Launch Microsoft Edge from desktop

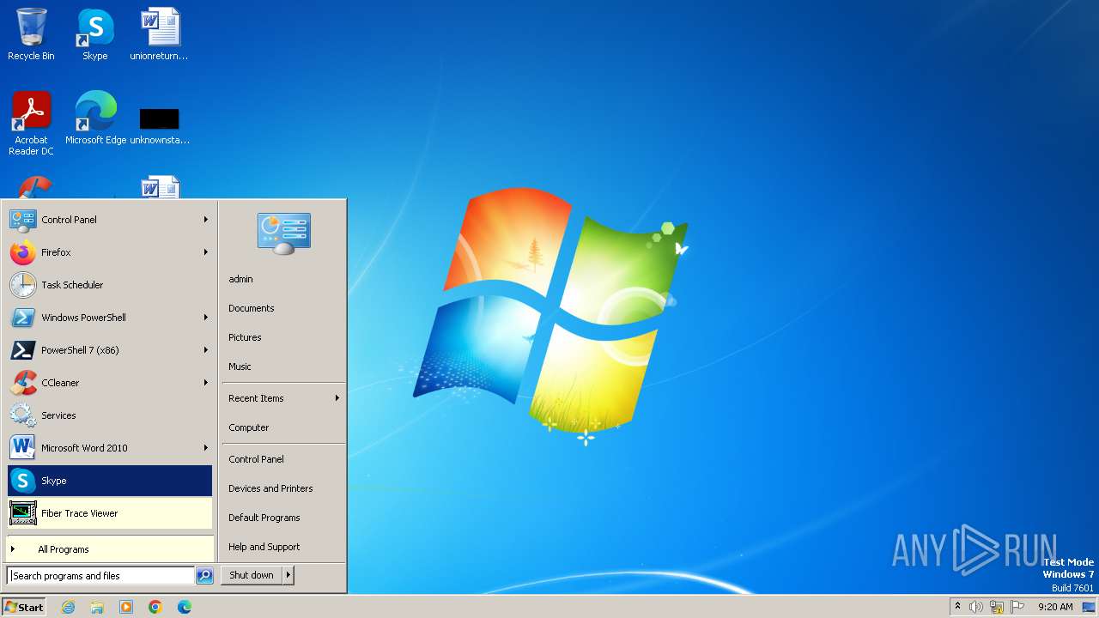[95, 118]
